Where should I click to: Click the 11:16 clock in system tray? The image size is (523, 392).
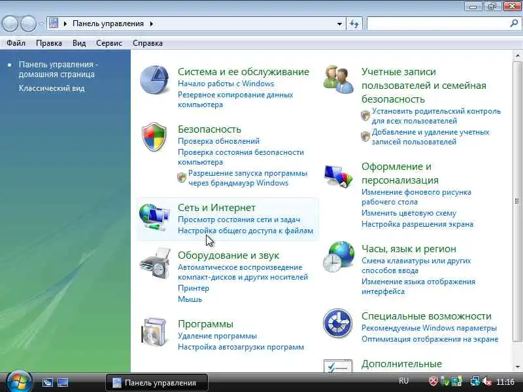pyautogui.click(x=505, y=382)
